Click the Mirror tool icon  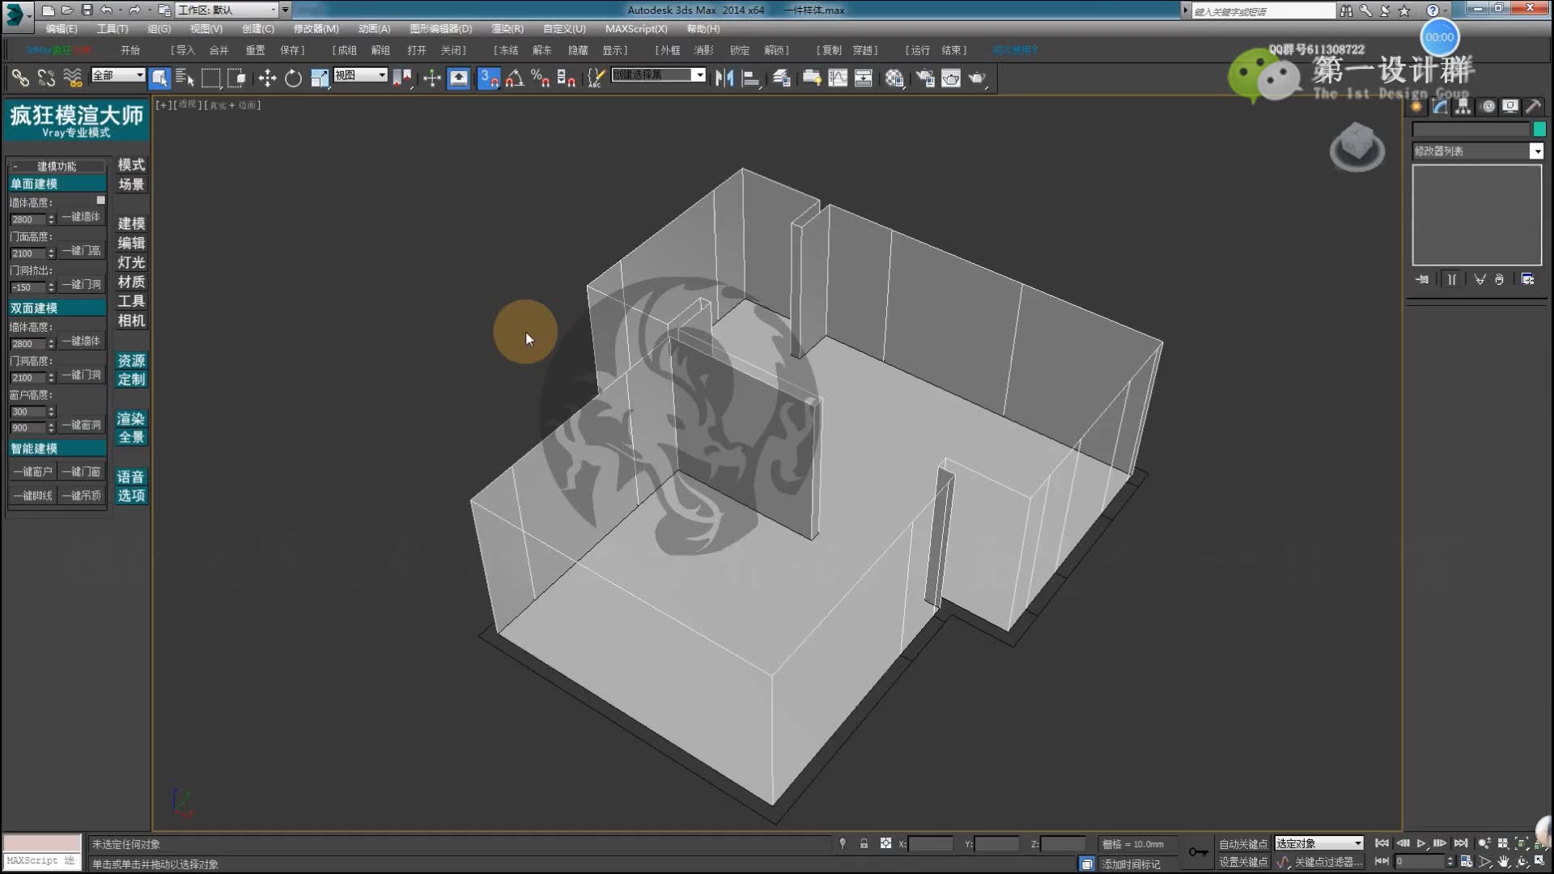click(724, 78)
